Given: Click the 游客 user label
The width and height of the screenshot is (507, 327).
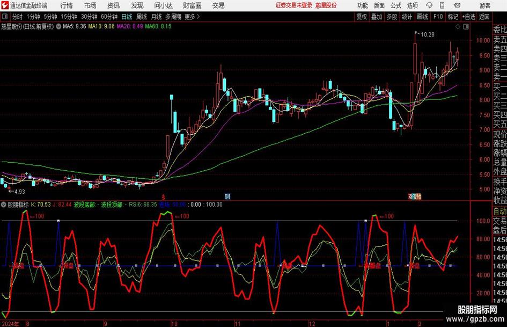Looking at the screenshot, I should 485,5.
